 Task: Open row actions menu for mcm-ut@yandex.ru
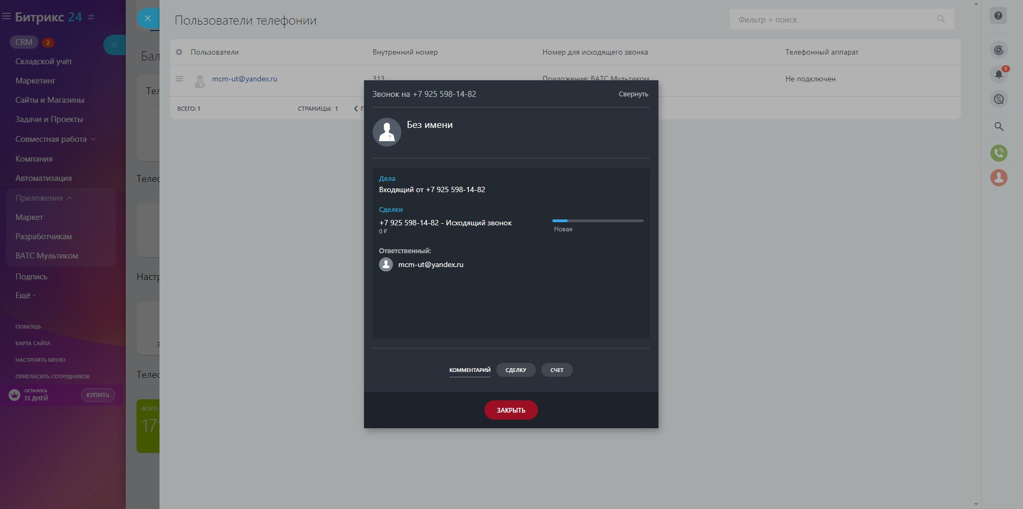click(179, 79)
